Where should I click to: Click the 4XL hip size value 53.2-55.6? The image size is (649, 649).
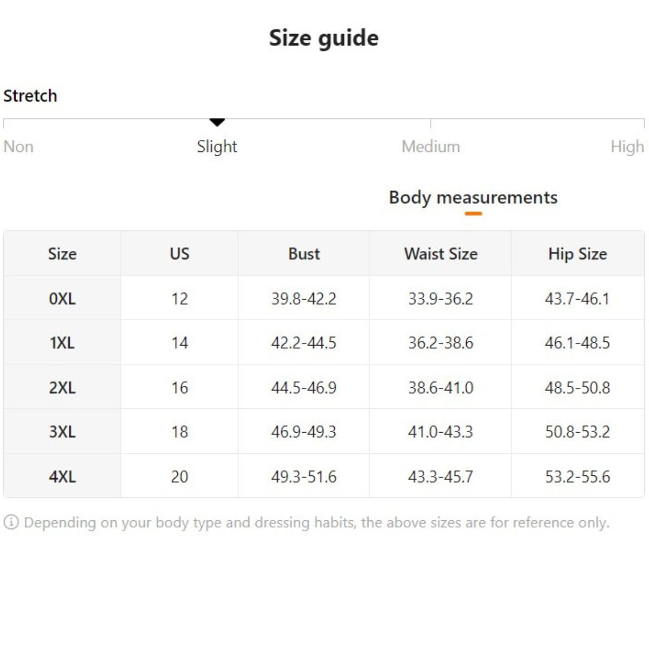pyautogui.click(x=578, y=477)
